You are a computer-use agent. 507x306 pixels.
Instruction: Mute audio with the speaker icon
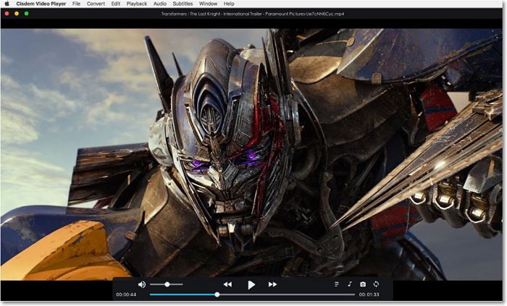click(142, 284)
